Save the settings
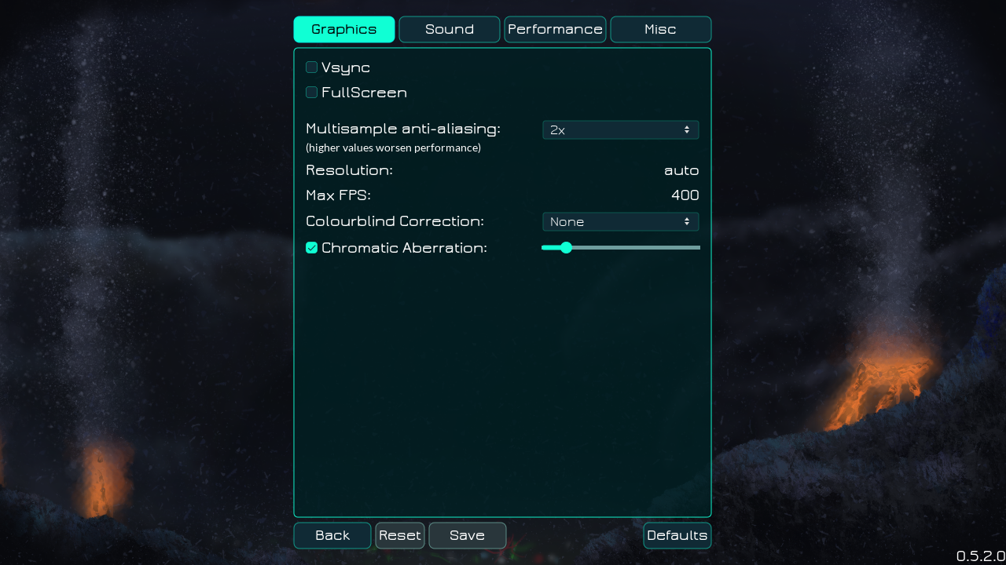 tap(468, 535)
